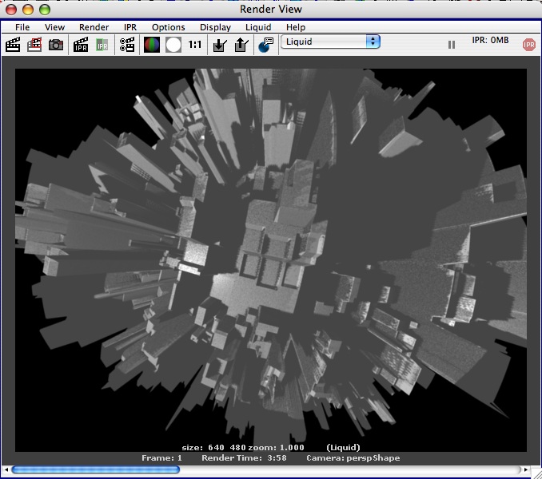Open the Render Settings icon

pyautogui.click(x=127, y=45)
